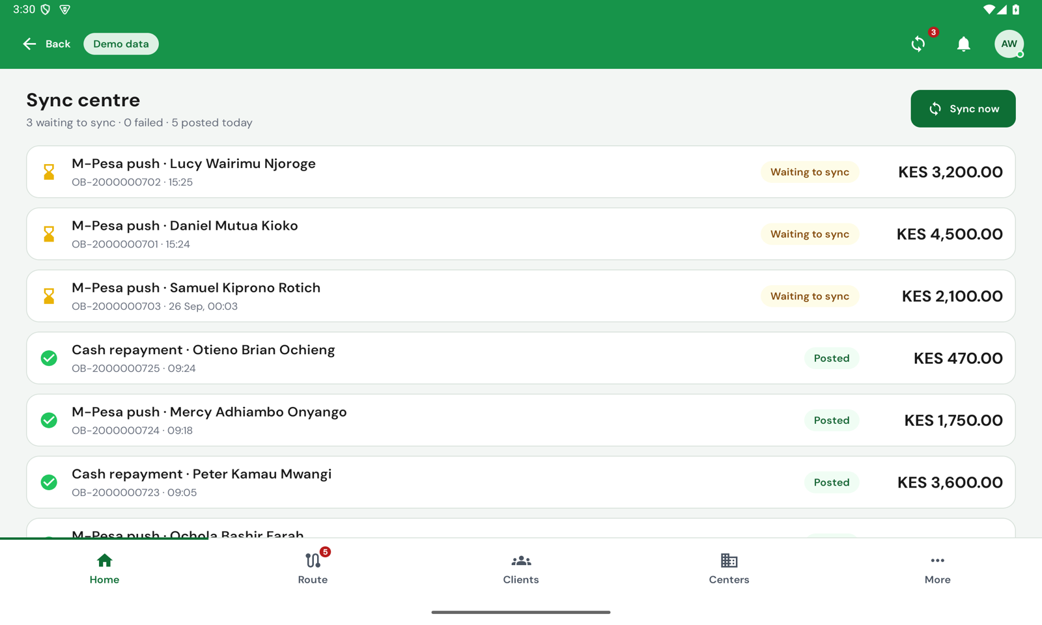Click reference OB-2000000724 · 09:18
This screenshot has height=625, width=1042.
[132, 430]
